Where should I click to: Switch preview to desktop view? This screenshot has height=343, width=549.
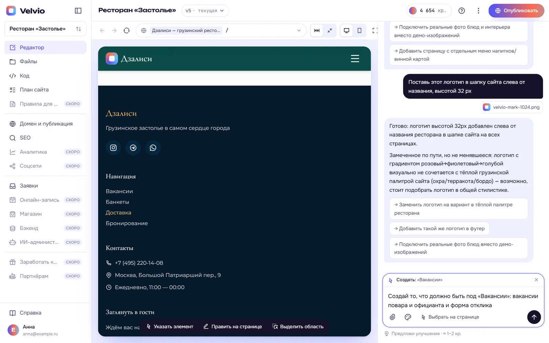pos(347,31)
